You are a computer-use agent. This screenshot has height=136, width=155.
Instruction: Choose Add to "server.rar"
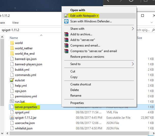(99, 40)
